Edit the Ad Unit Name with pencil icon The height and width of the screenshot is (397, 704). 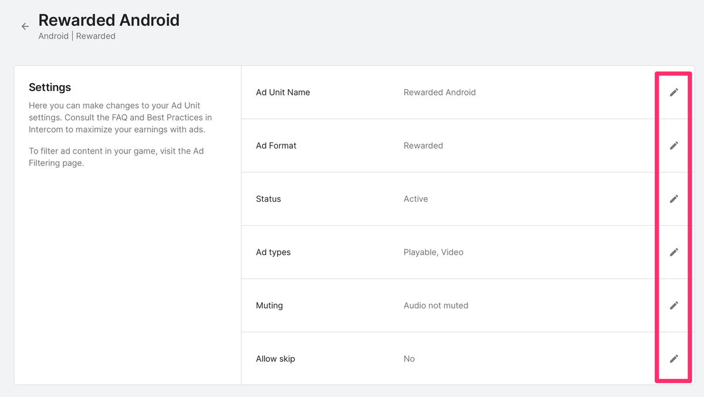point(674,92)
